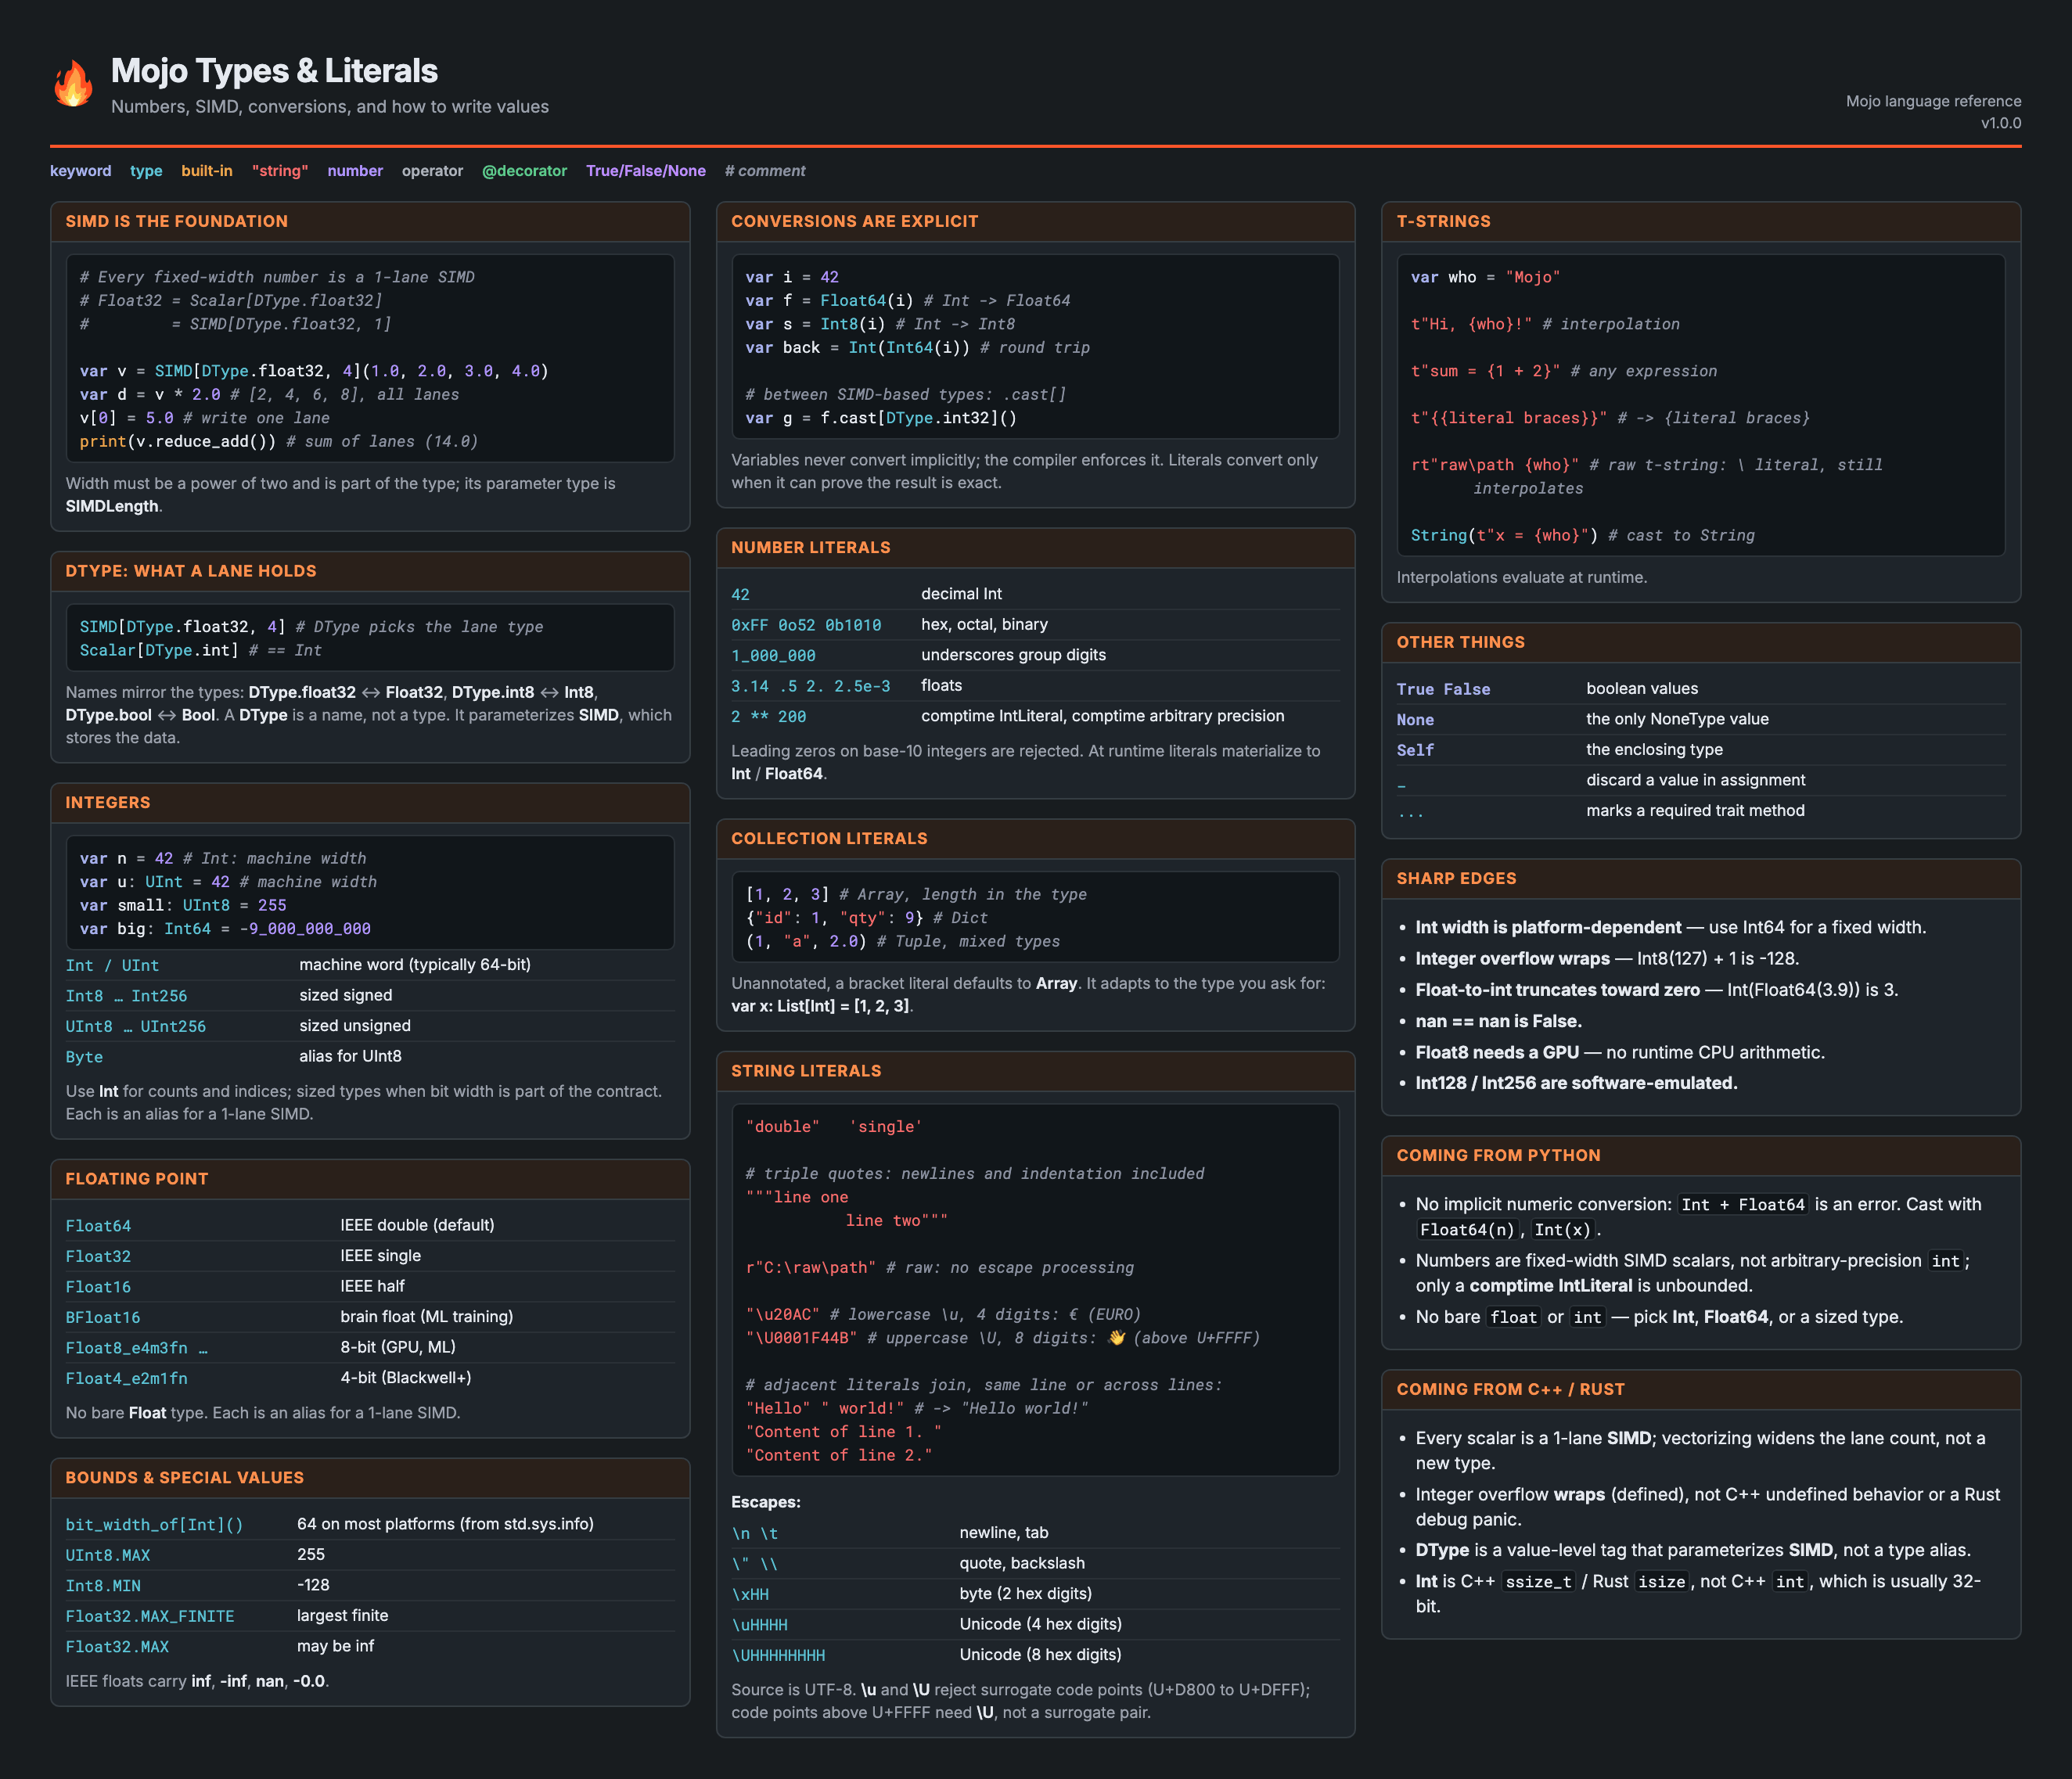Click the "T-STRINGS" heading

[1444, 222]
